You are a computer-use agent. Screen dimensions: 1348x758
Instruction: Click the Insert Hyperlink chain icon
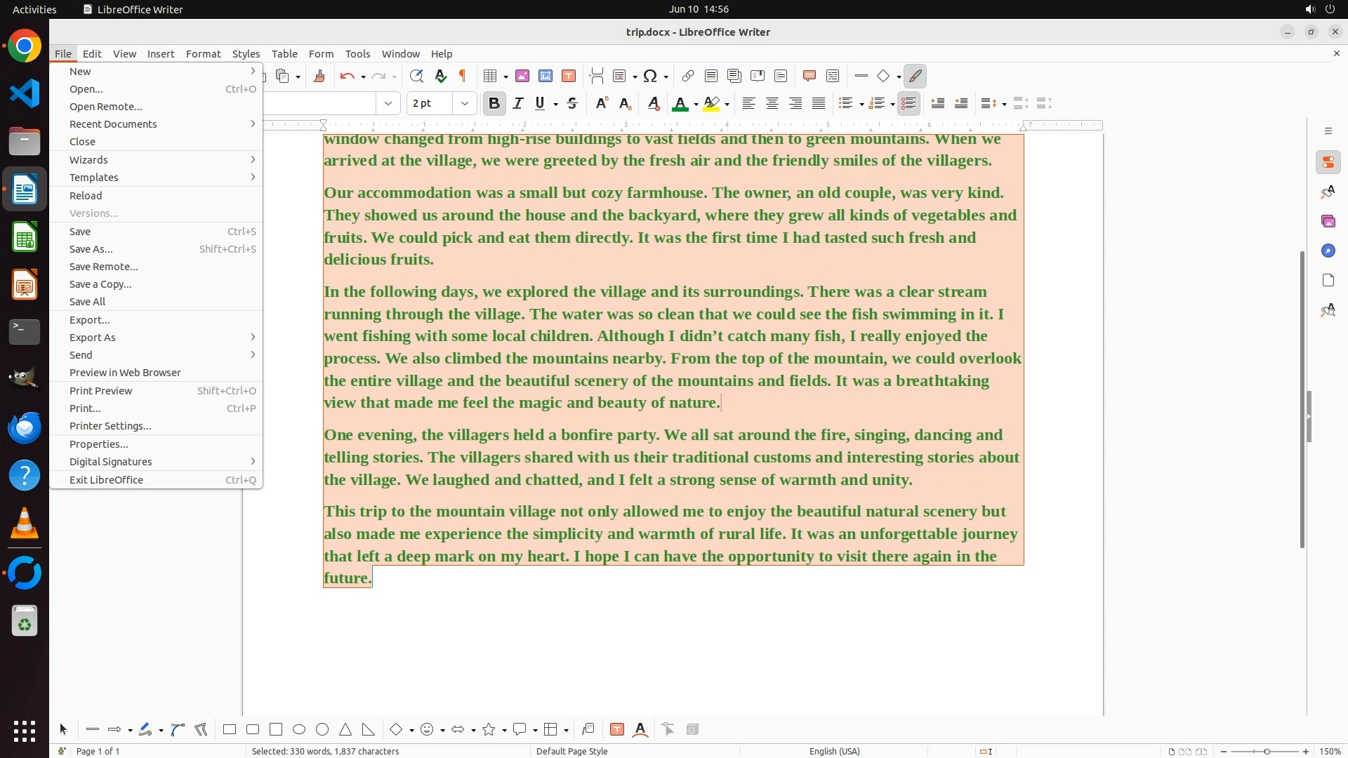(688, 77)
